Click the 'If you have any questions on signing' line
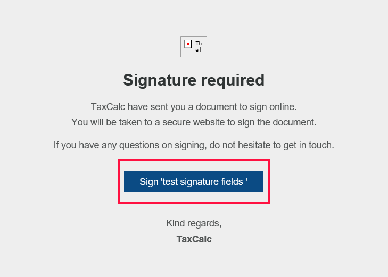The image size is (388, 277). coord(194,145)
